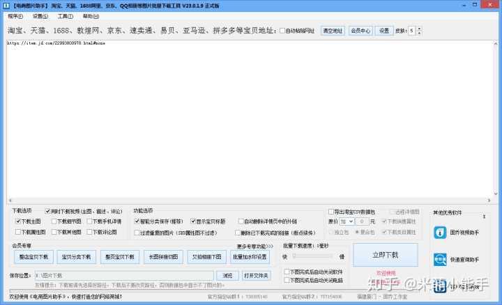Click the 设置 button beside 会员中心
This screenshot has height=305, width=502.
tap(384, 31)
